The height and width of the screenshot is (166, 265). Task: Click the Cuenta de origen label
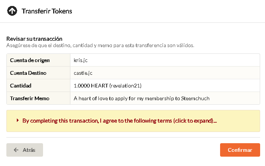tap(30, 60)
